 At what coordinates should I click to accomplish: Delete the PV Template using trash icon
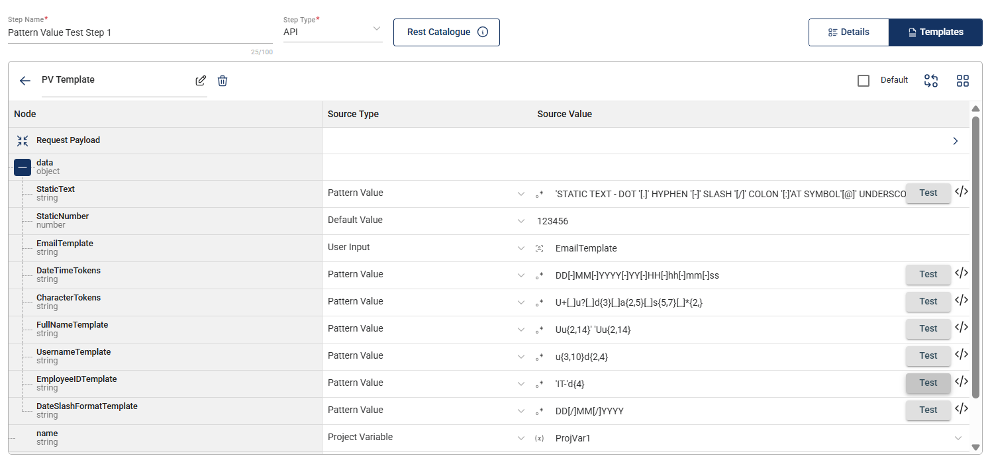coord(223,81)
